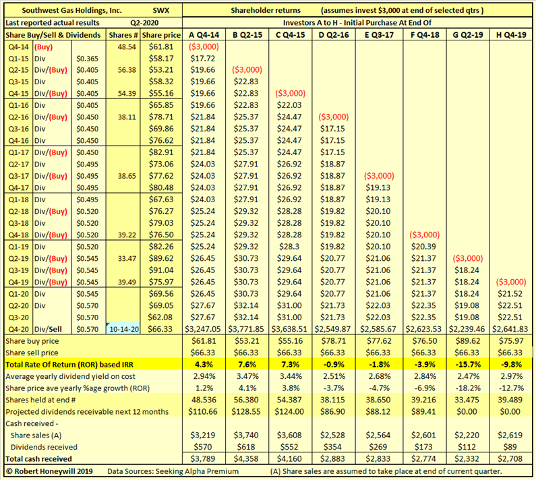536x480 pixels.
Task: Click the $3,638.51 final value for investor C
Action: pos(289,329)
